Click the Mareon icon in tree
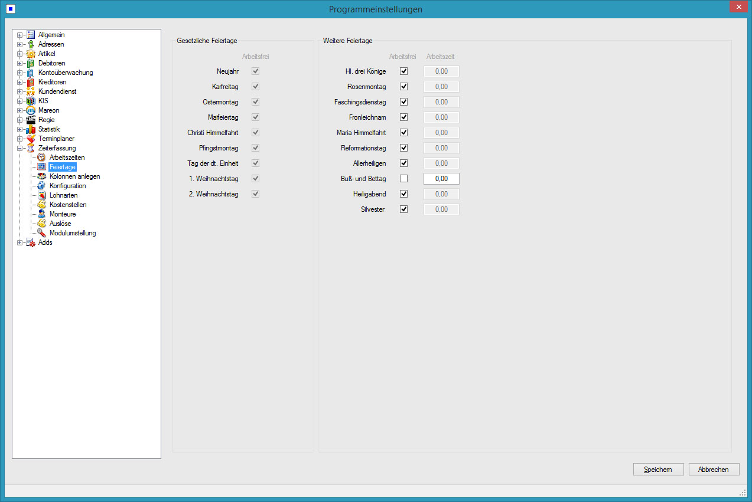 31,110
